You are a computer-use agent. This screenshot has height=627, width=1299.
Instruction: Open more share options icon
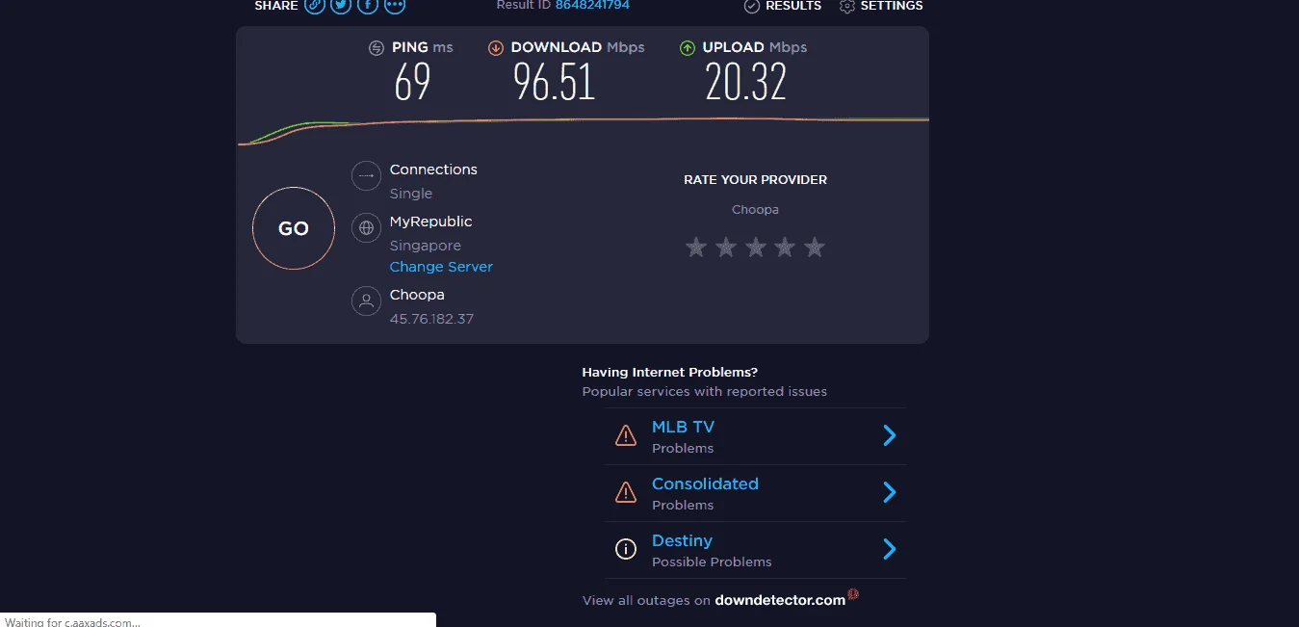pos(395,5)
